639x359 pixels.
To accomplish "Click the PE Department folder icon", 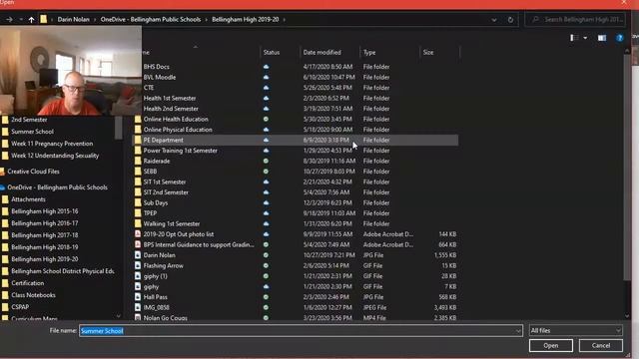I will 138,140.
